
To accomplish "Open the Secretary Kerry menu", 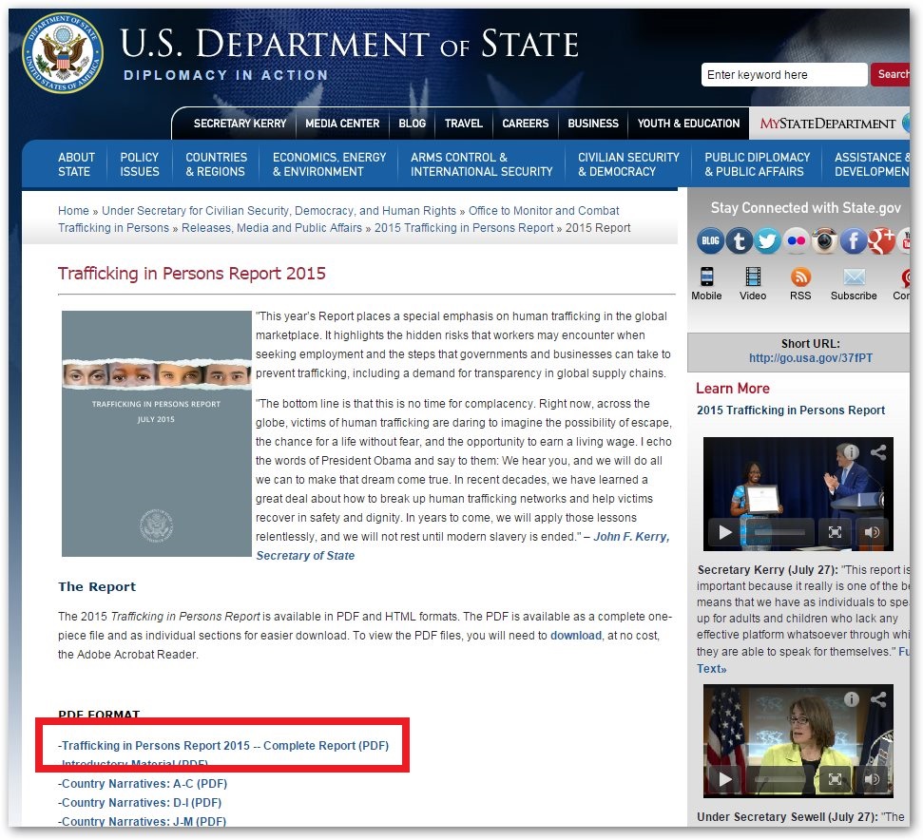I will point(240,124).
